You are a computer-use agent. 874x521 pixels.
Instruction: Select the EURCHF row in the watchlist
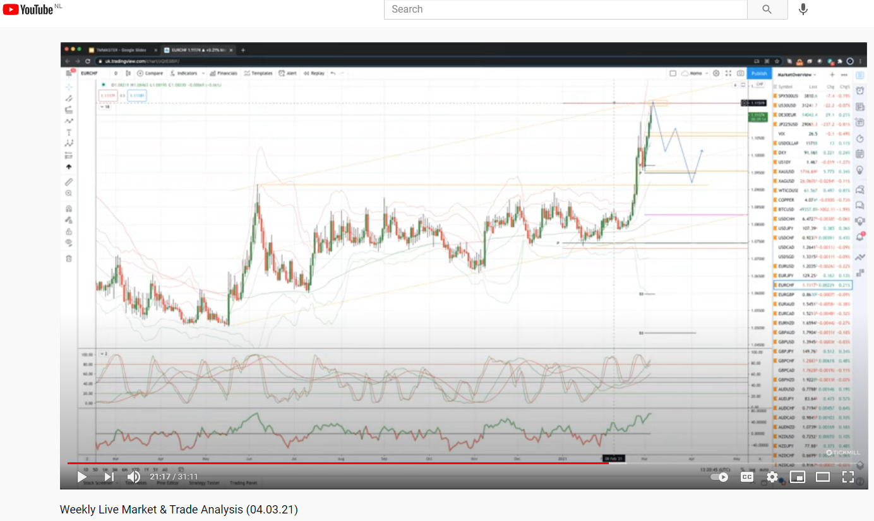click(812, 285)
